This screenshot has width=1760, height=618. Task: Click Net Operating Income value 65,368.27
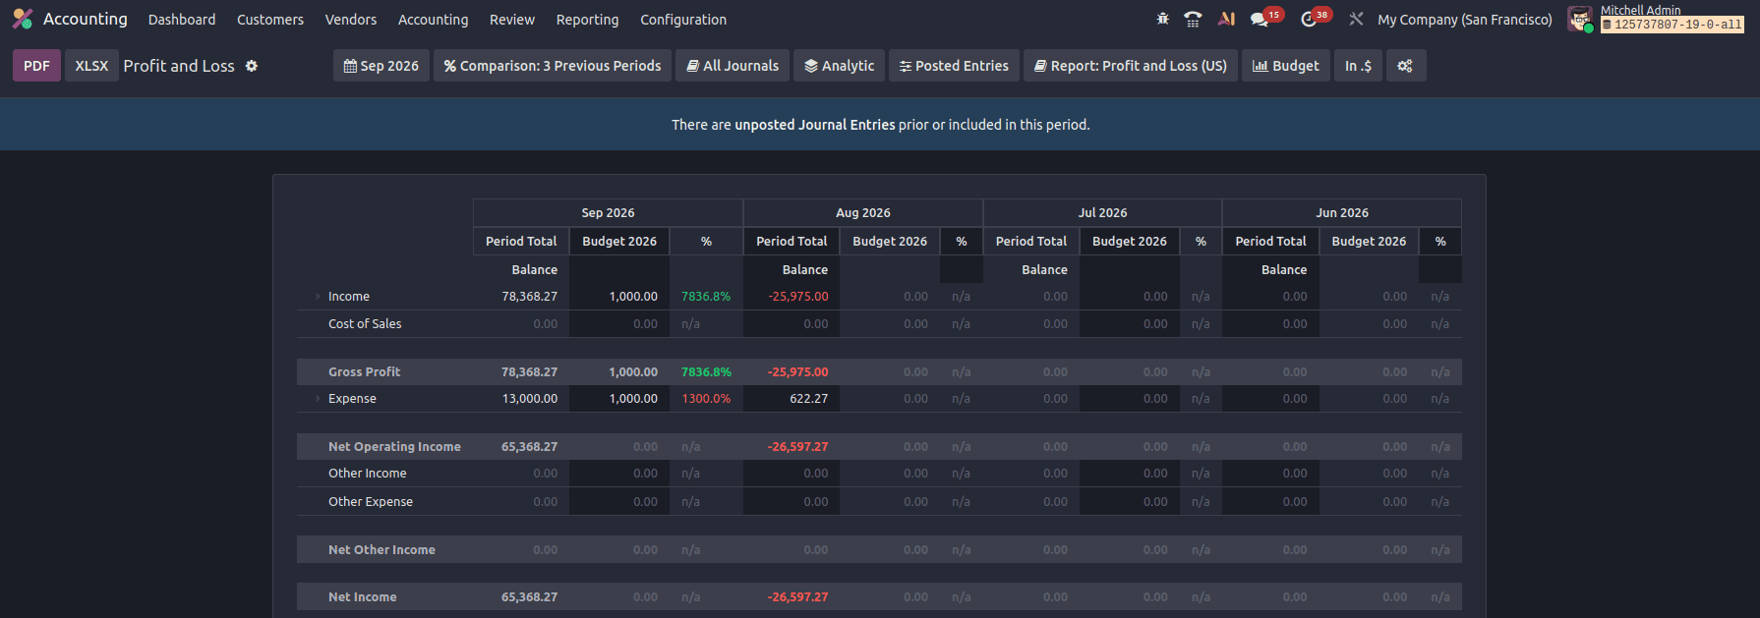coord(529,447)
